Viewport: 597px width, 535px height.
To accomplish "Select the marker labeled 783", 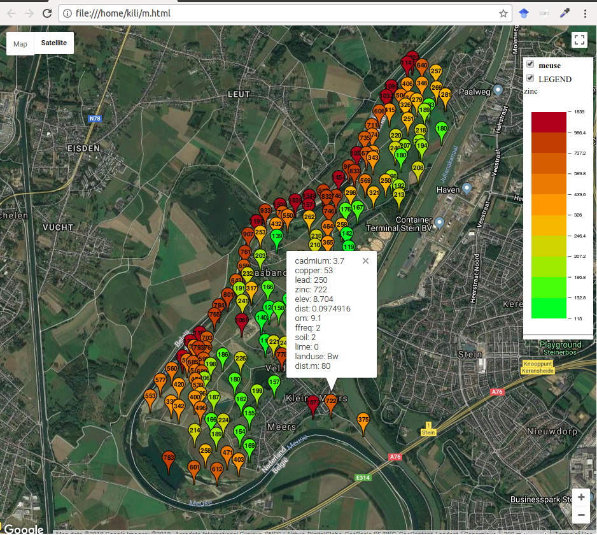I will [x=169, y=459].
